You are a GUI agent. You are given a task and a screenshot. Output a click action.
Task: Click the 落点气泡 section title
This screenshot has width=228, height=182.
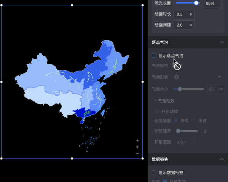click(160, 42)
